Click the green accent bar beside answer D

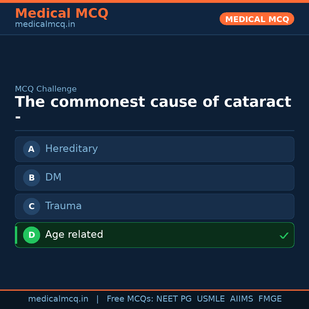click(x=16, y=235)
